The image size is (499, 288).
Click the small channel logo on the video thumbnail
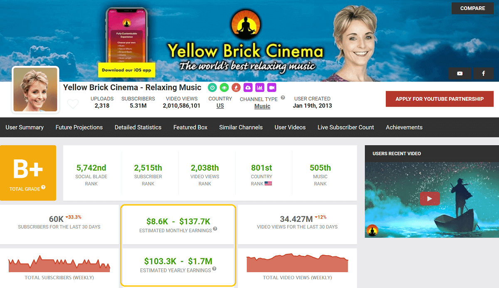[372, 230]
